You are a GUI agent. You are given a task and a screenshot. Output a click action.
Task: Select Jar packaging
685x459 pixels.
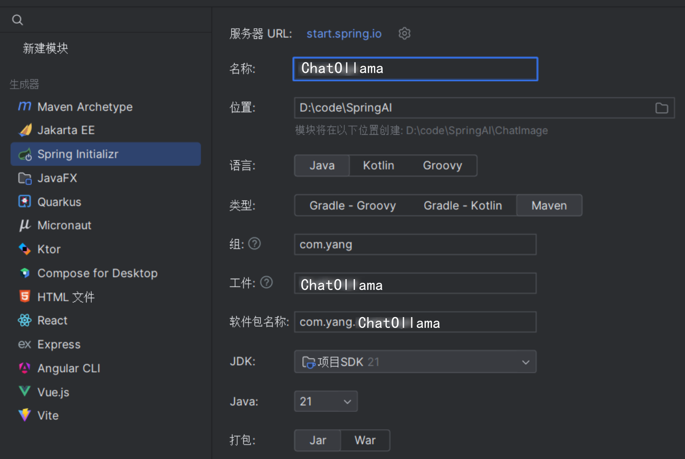[318, 440]
